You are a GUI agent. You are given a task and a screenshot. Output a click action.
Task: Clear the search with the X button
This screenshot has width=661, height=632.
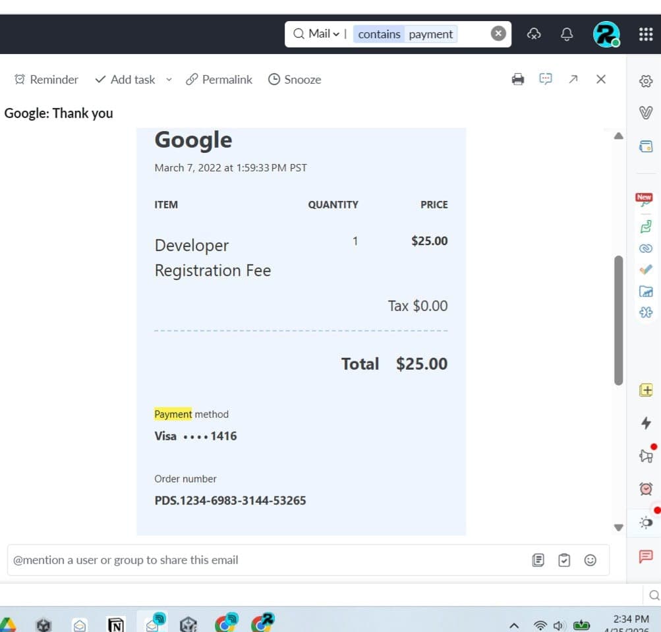pyautogui.click(x=498, y=34)
